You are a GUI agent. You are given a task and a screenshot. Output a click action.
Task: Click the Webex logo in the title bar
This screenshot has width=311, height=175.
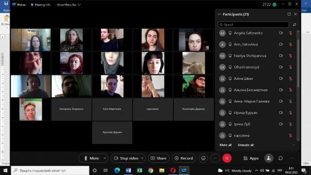14,4
